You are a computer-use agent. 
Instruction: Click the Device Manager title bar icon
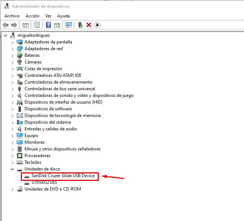pos(7,6)
